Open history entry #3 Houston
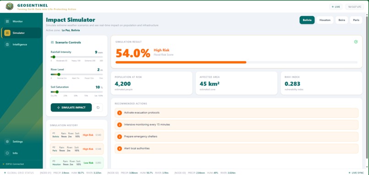Viewport: 369px width, 175px height. 77,163
